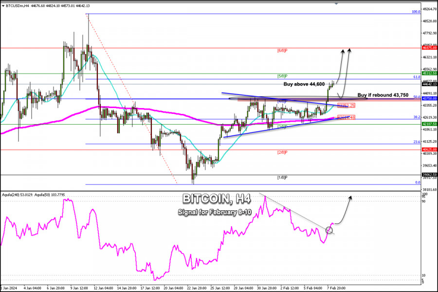Select the blue 43750.00 price level tag
This screenshot has width=438, height=292.
click(x=429, y=98)
